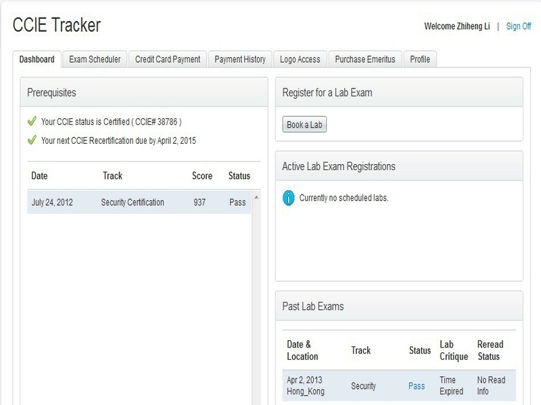Click the Pass status link in Past Lab Exams
The height and width of the screenshot is (405, 541).
(417, 386)
